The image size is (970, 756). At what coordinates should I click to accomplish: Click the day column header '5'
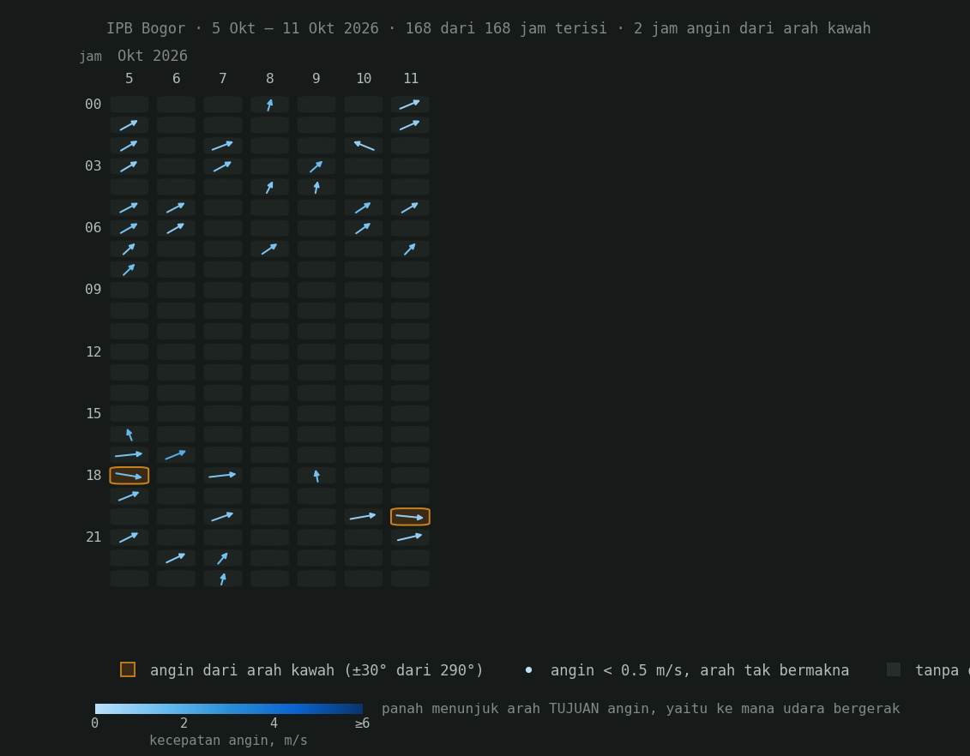pos(130,79)
